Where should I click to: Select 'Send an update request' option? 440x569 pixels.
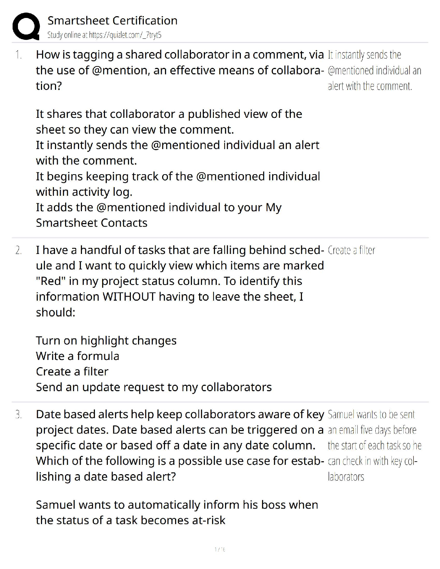tap(153, 387)
